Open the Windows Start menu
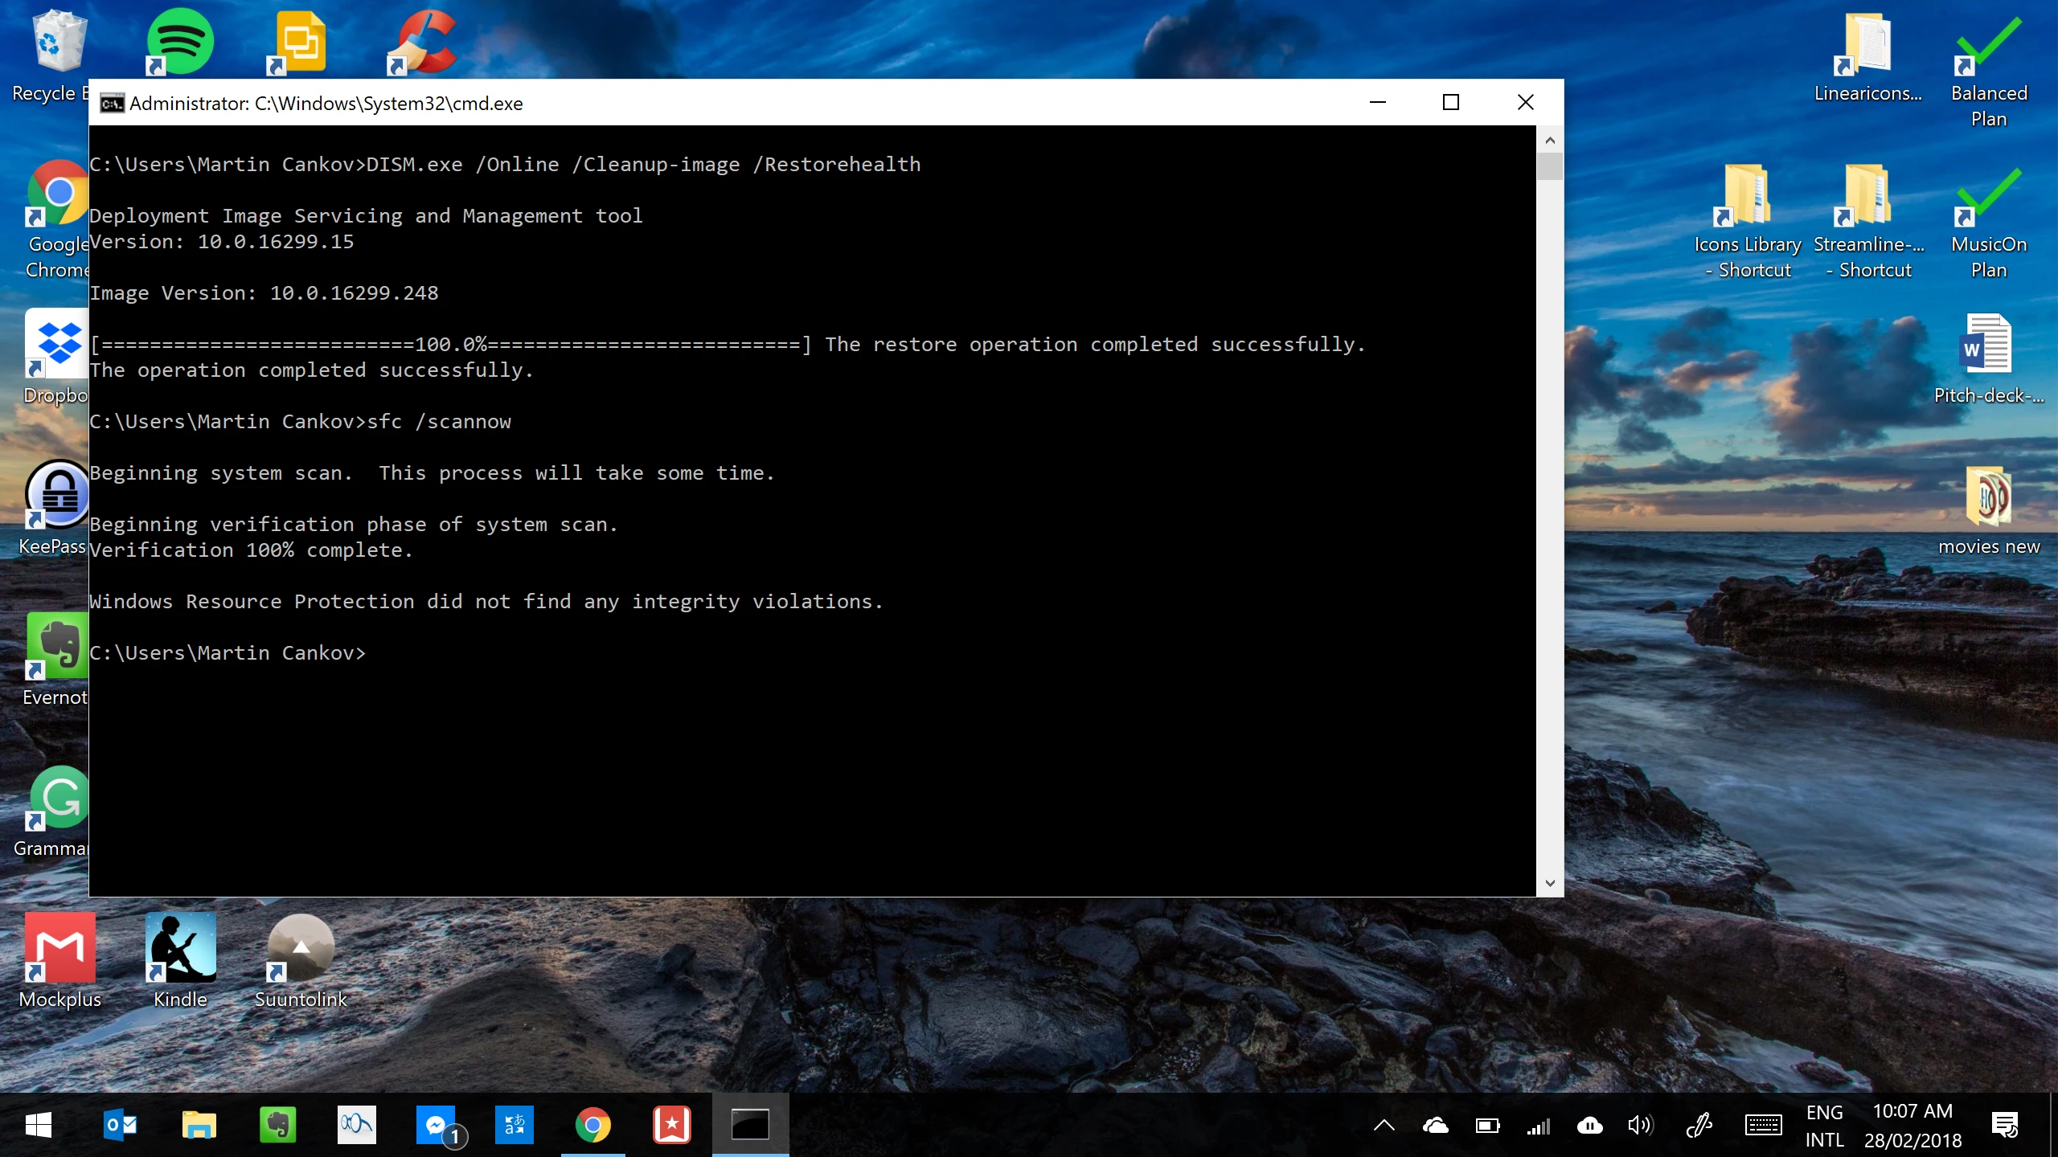This screenshot has width=2058, height=1157. coord(38,1126)
